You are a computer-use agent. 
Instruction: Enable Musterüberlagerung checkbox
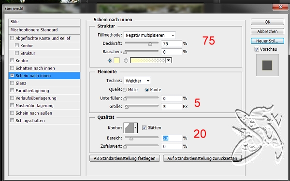(12, 105)
